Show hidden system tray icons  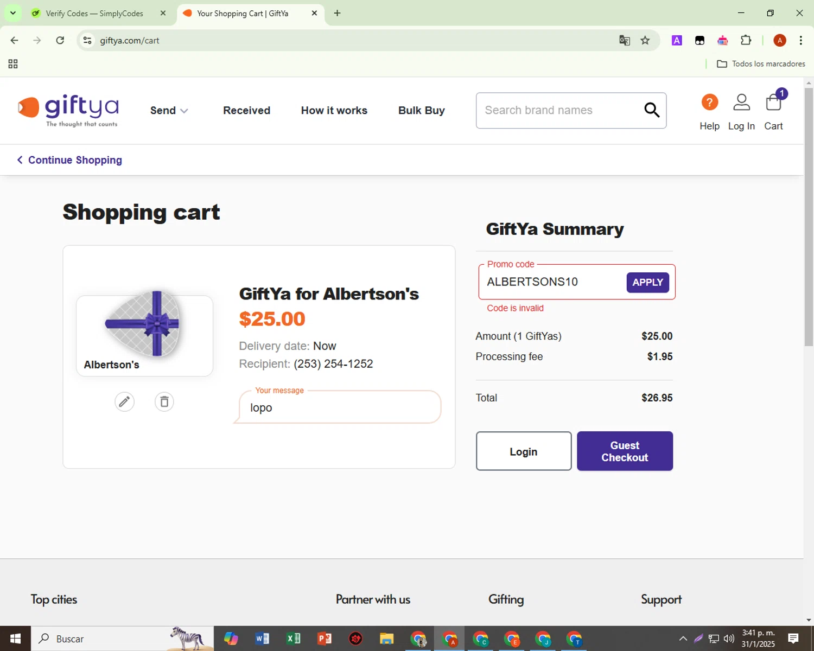[x=683, y=639]
